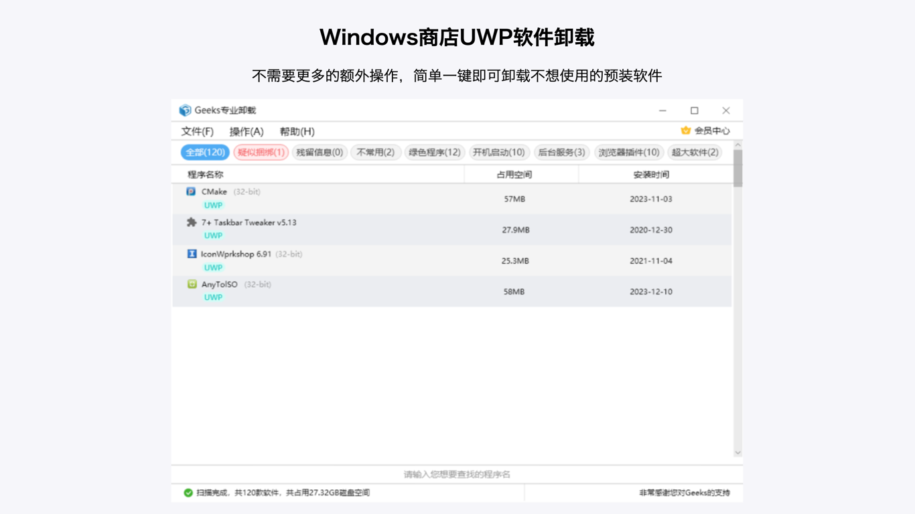Click the CMake program icon
This screenshot has width=915, height=514.
pyautogui.click(x=191, y=191)
